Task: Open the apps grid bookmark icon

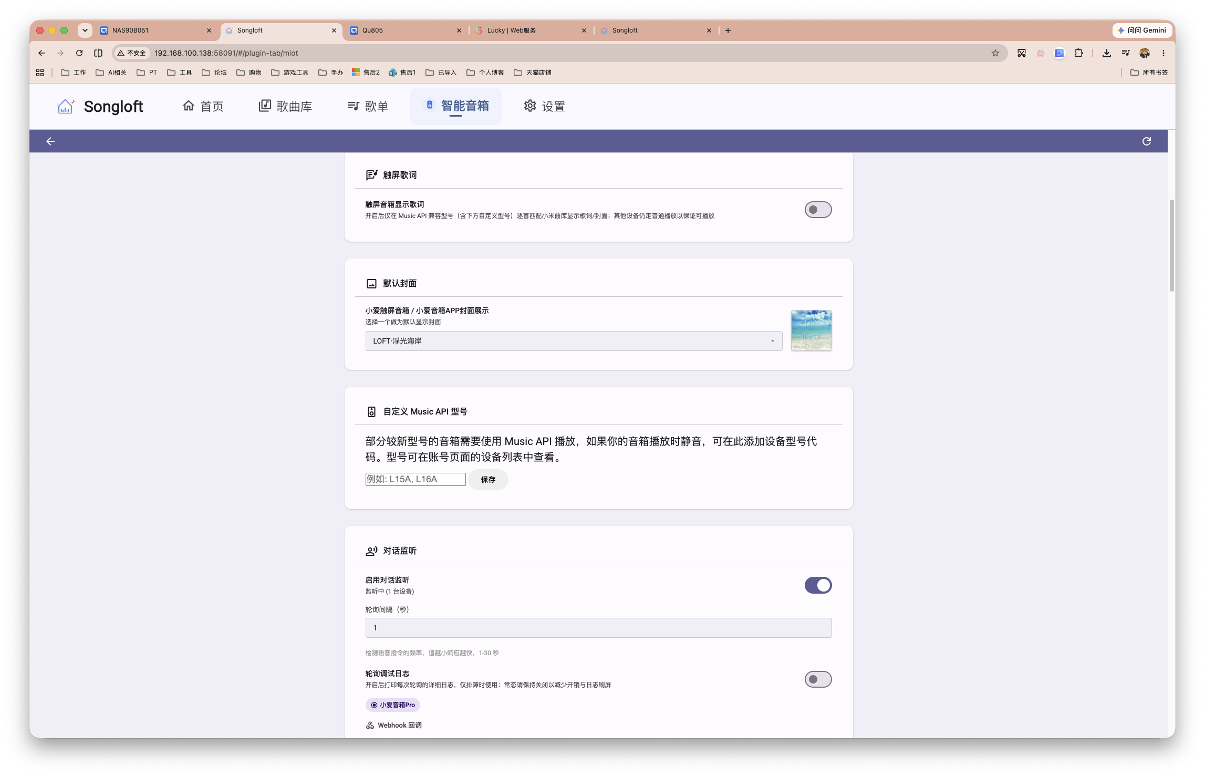Action: [x=40, y=72]
